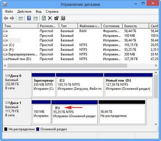
Task: Click 350 МБ capacity cell in list
Action: click(x=129, y=54)
